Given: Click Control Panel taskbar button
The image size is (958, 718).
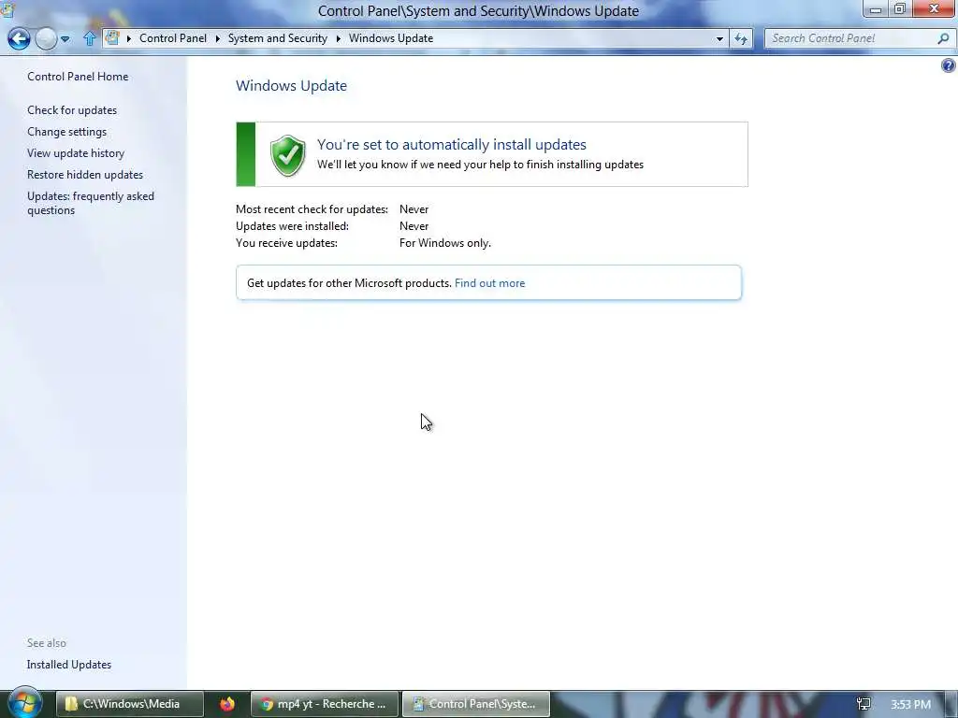Looking at the screenshot, I should click(476, 704).
